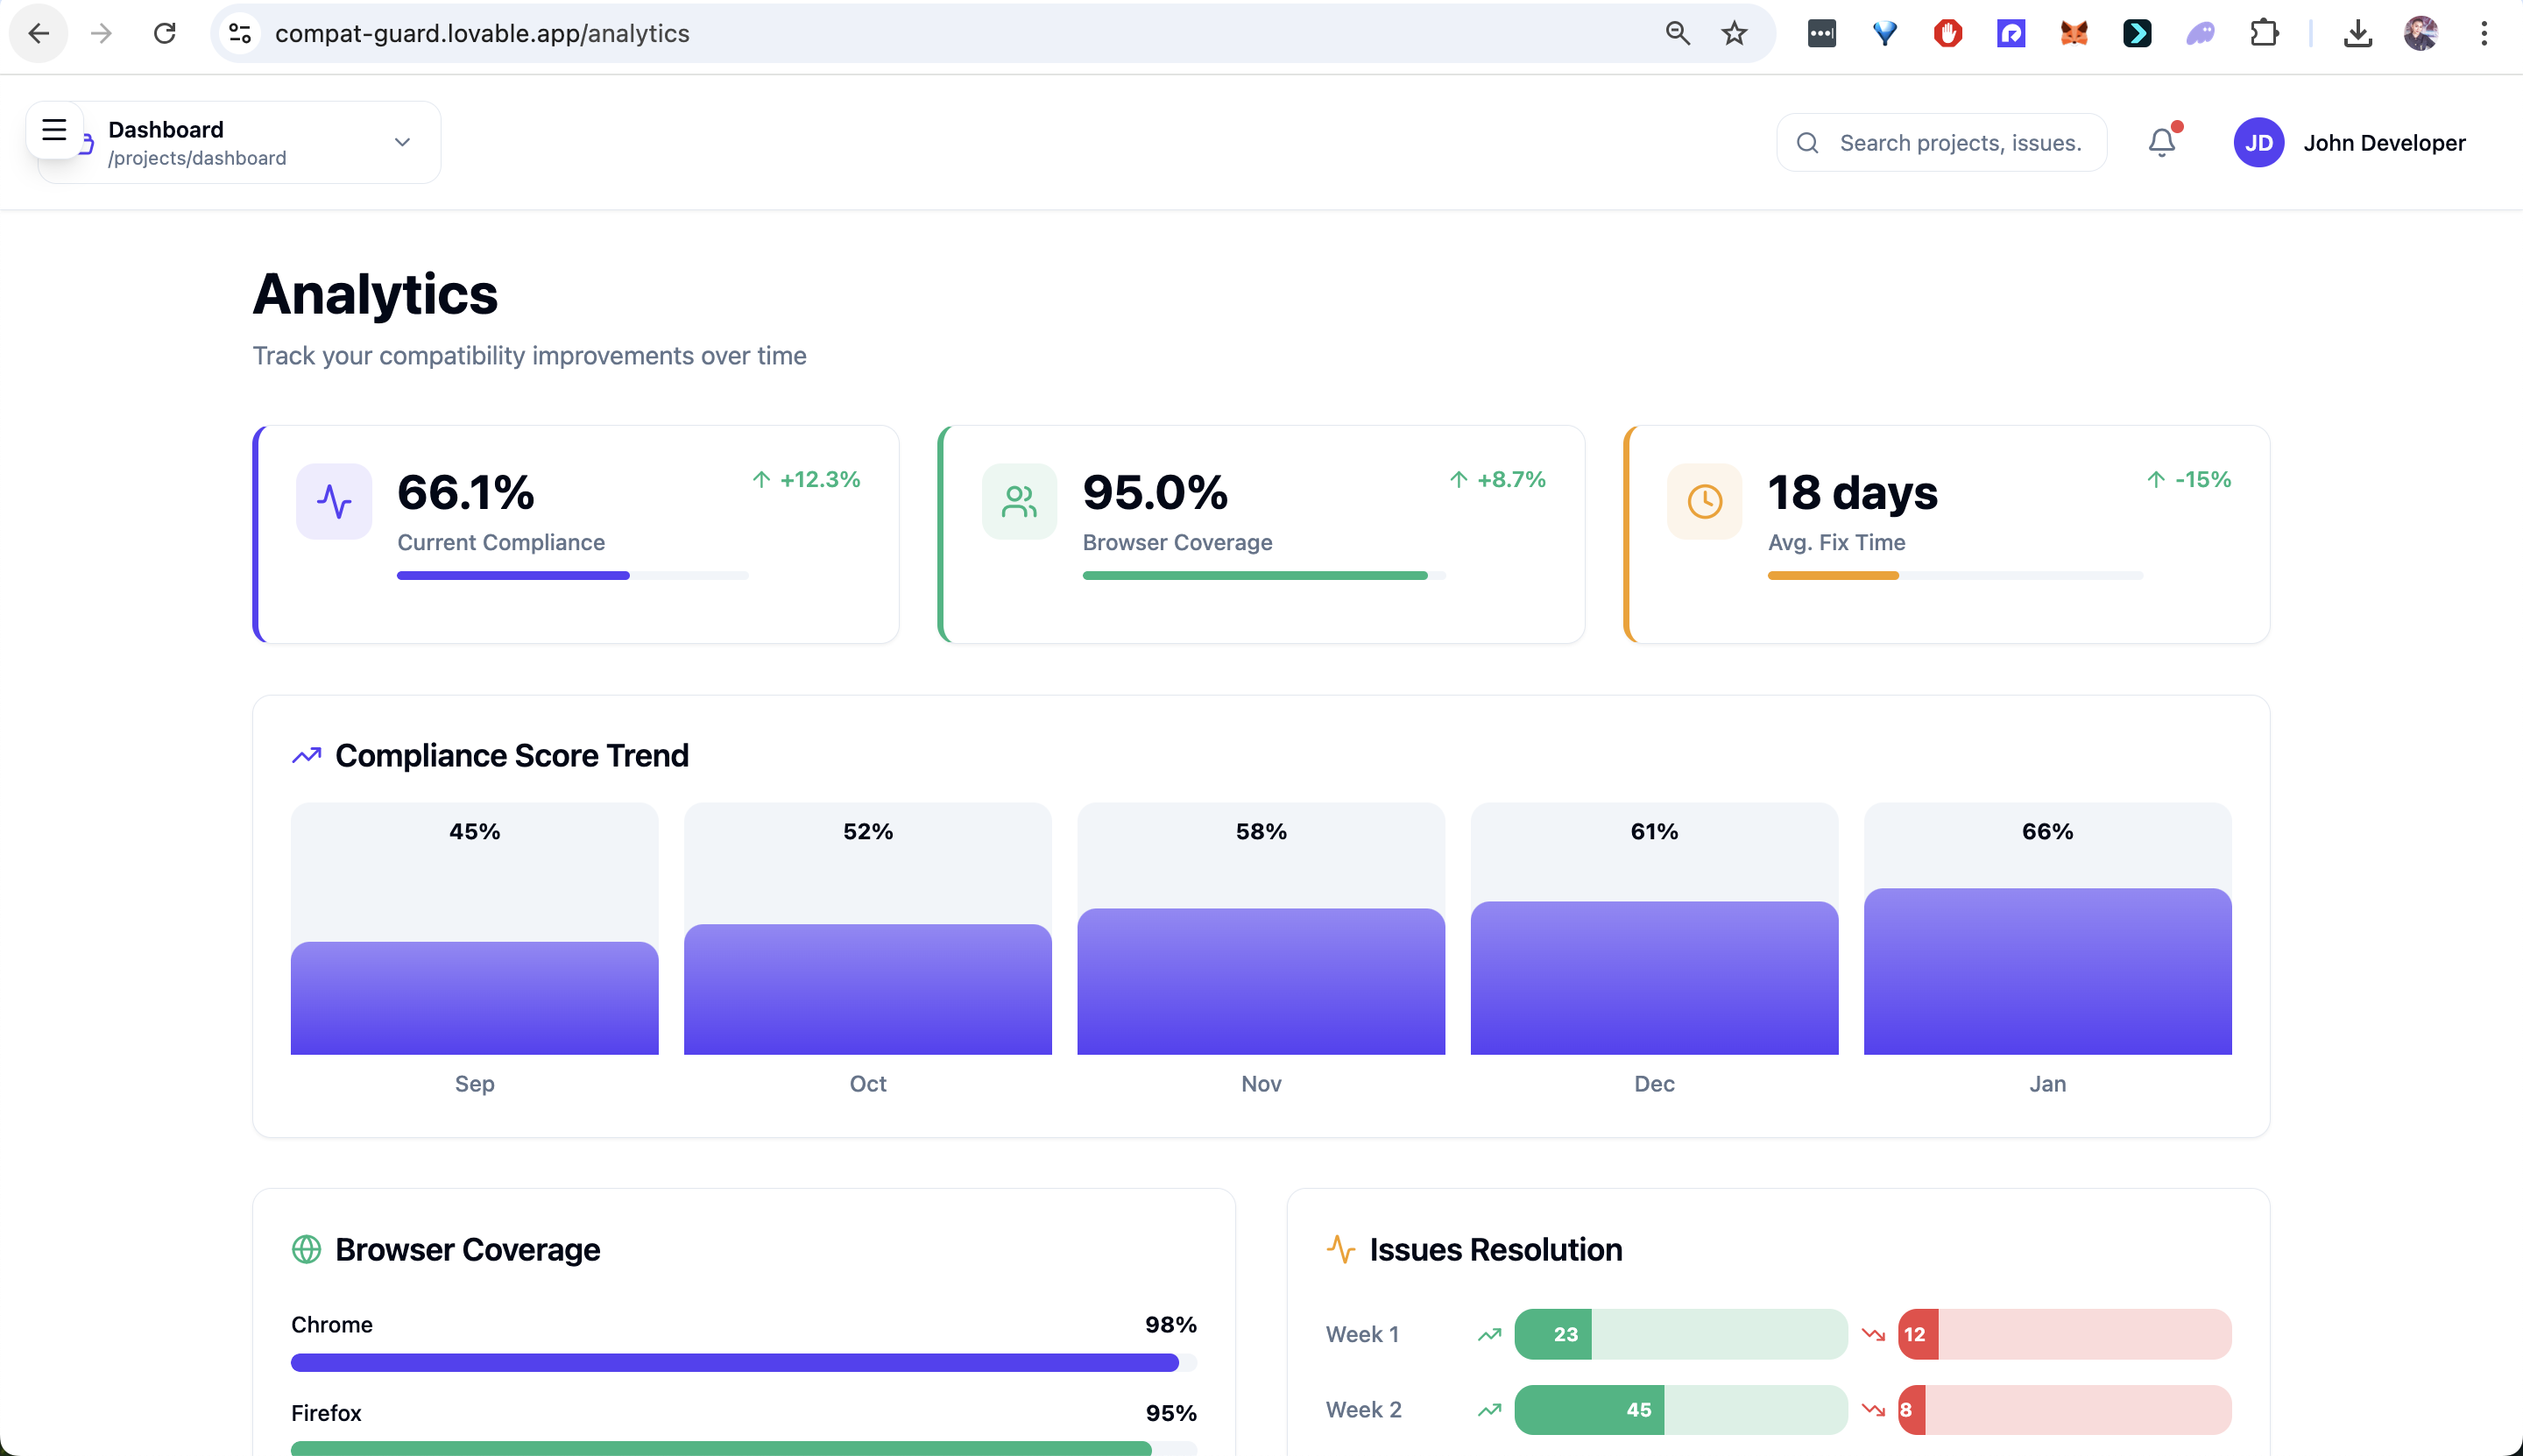Click the notifications bell icon
This screenshot has height=1456, width=2523.
pyautogui.click(x=2161, y=143)
